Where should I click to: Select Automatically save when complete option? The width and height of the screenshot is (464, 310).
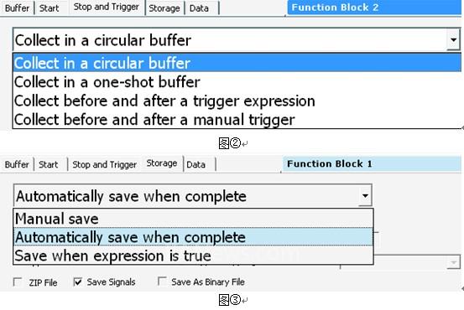(193, 237)
